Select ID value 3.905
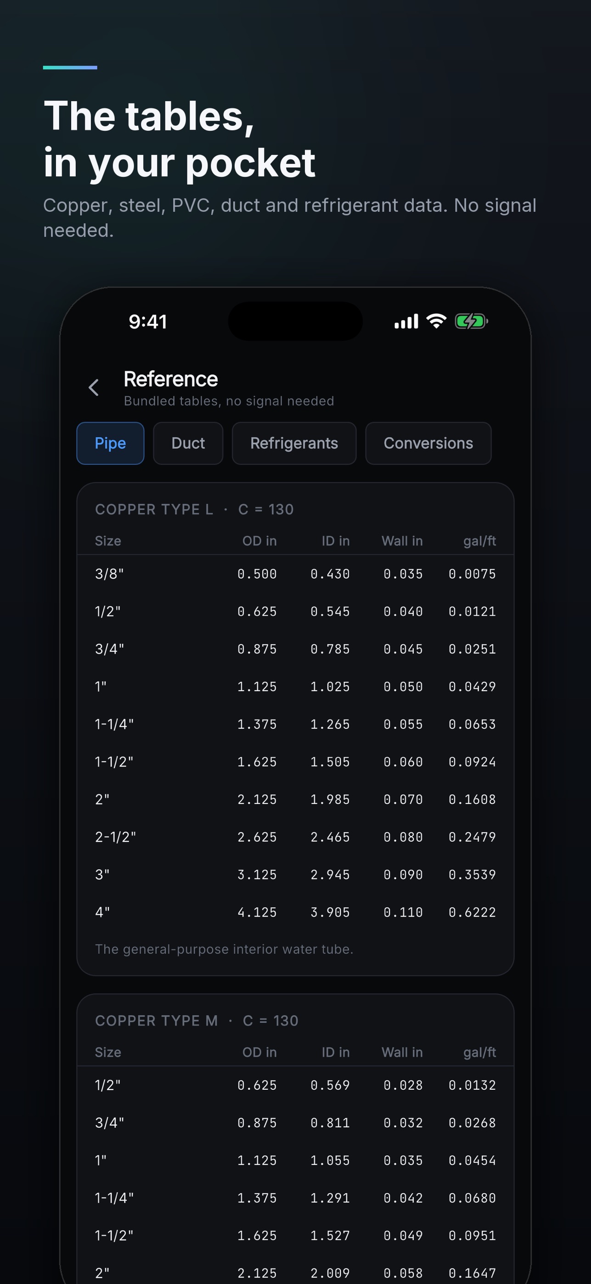Image resolution: width=591 pixels, height=1284 pixels. coord(330,912)
